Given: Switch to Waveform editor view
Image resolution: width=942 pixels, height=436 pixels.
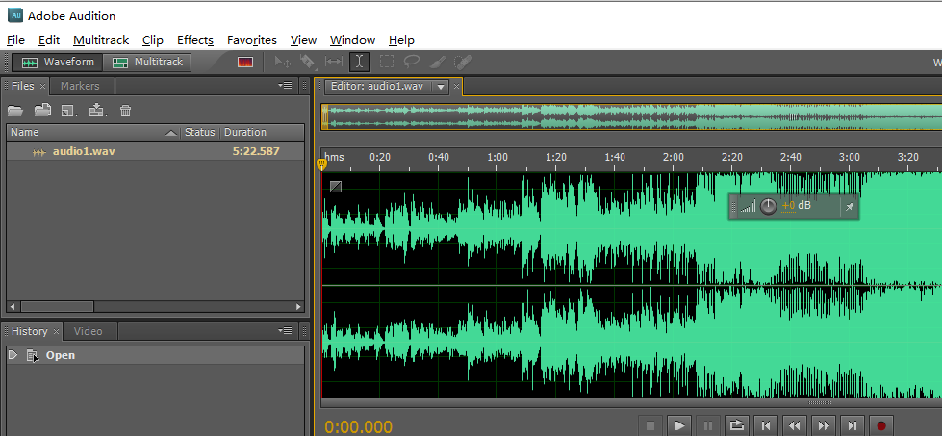Looking at the screenshot, I should [x=58, y=63].
